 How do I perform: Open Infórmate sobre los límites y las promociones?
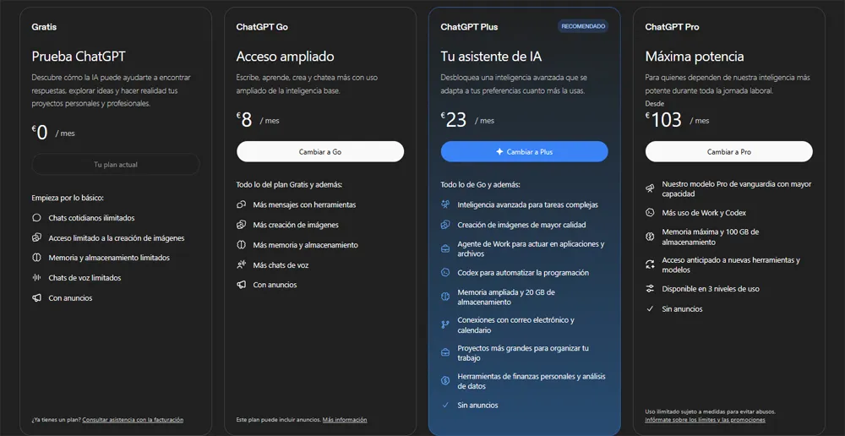click(x=705, y=420)
